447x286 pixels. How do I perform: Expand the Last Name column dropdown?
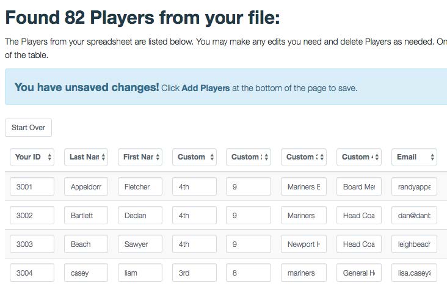pos(86,157)
